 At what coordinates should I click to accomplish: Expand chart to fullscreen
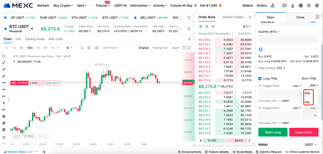189,48
